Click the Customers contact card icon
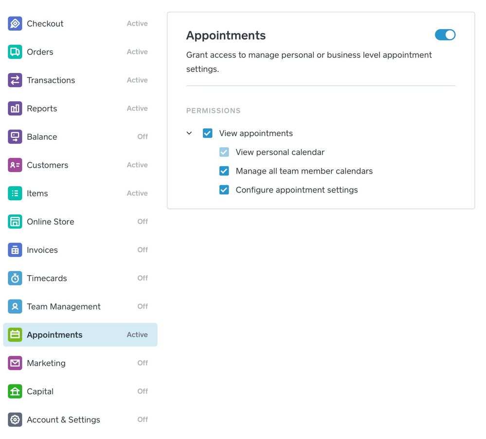The image size is (486, 439). point(15,165)
